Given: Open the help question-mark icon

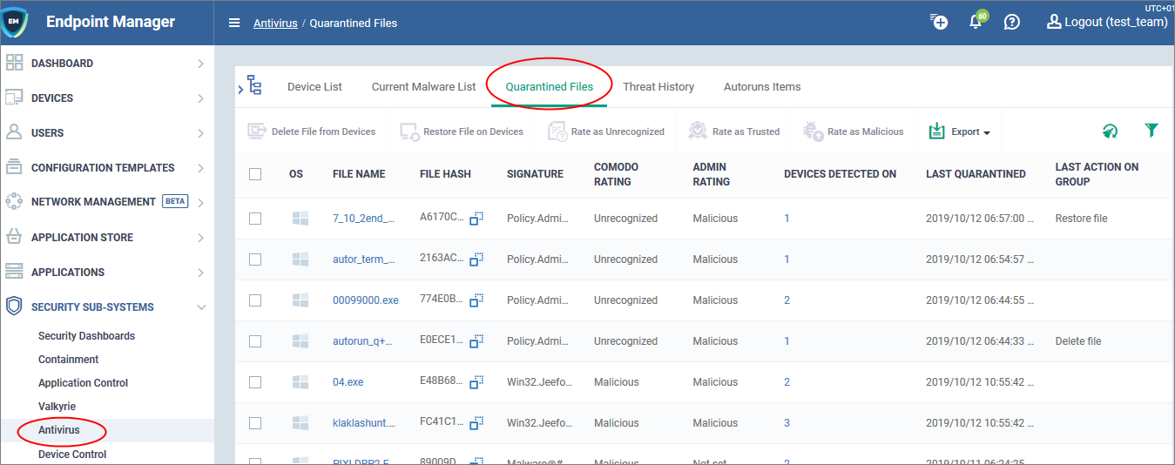Looking at the screenshot, I should 1012,23.
